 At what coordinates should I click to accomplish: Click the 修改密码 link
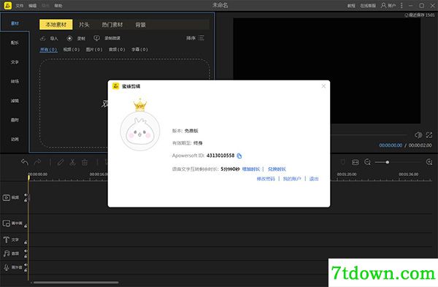click(266, 179)
